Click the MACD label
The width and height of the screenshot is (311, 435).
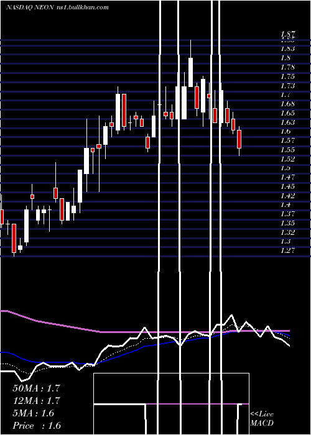tap(262, 423)
